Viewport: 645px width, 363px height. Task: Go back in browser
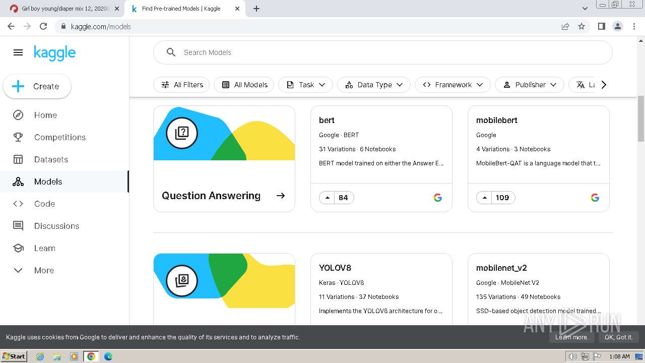11,26
